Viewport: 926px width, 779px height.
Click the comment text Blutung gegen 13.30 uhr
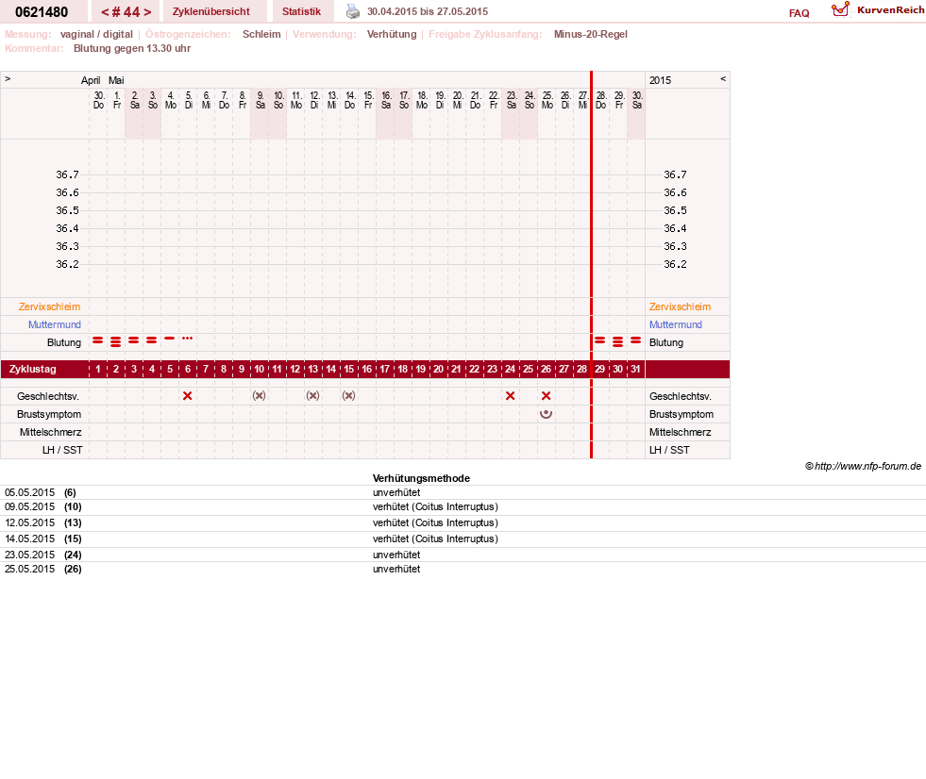coord(132,48)
